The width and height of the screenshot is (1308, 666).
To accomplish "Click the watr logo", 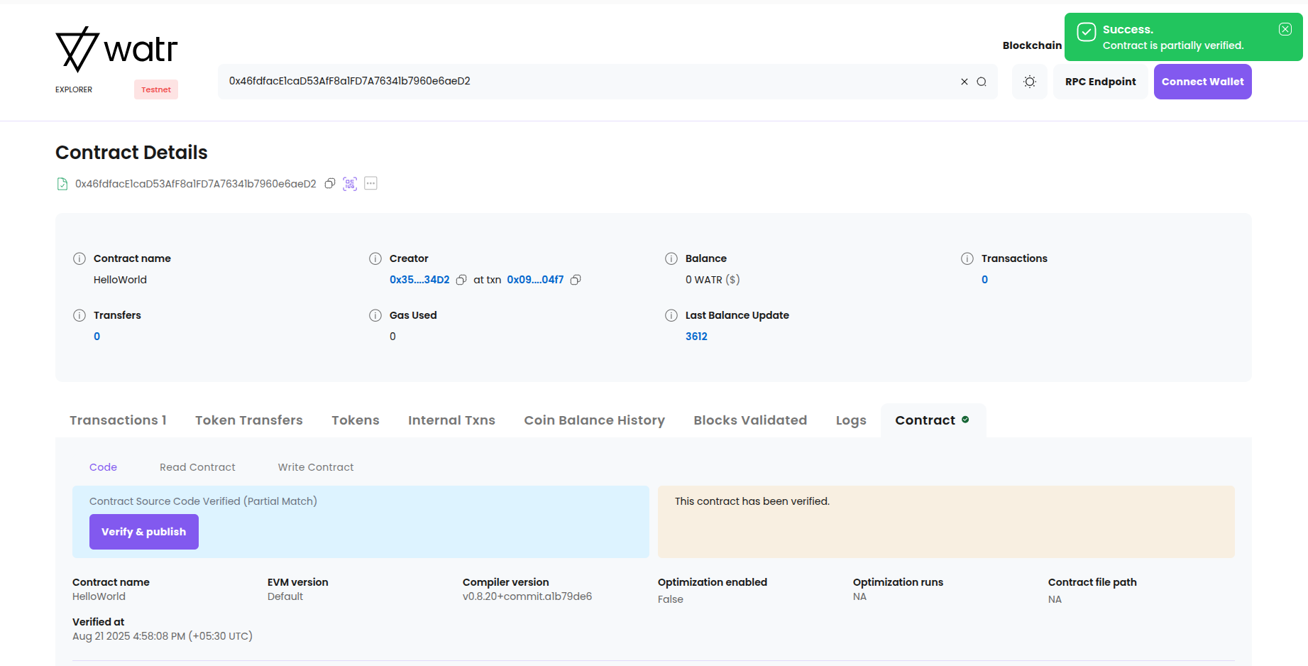I will point(116,50).
